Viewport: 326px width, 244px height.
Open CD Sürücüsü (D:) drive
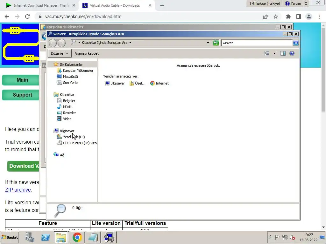[80, 143]
